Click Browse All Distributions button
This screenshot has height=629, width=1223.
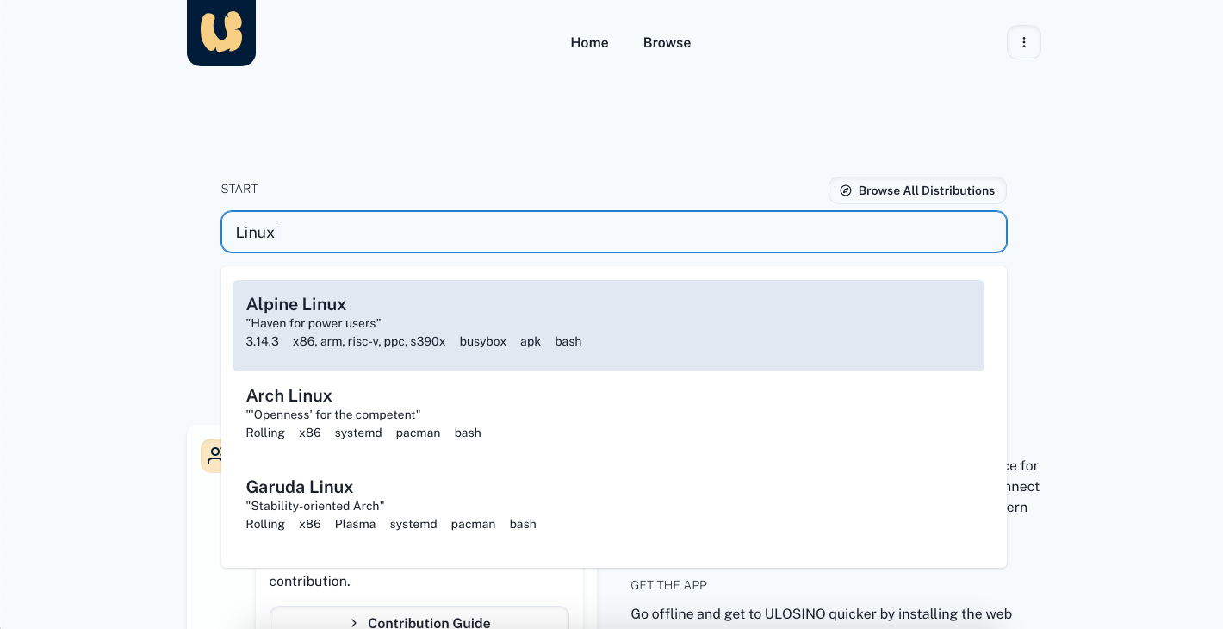point(917,190)
